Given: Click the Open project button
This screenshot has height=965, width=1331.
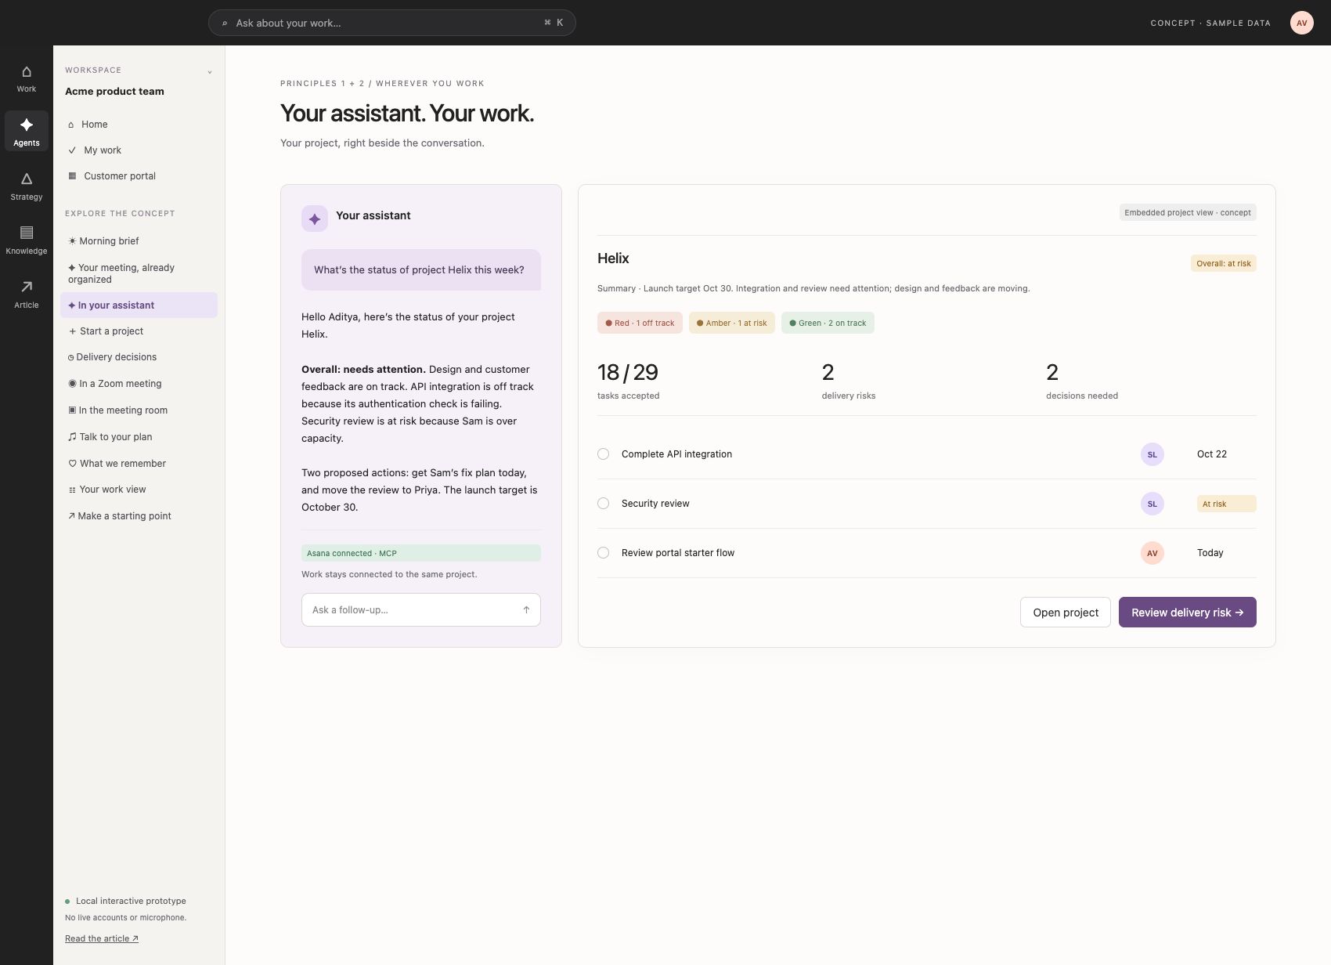Looking at the screenshot, I should click(1065, 613).
